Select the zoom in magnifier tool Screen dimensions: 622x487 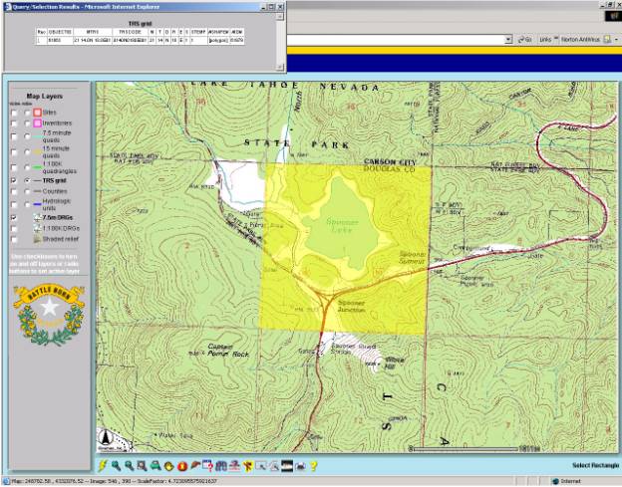[x=117, y=465]
